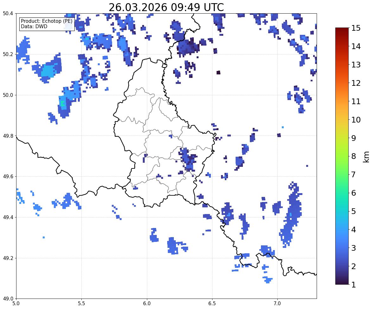373x309 pixels.
Task: Click the latitude axis label 50.0
Action: click(x=8, y=95)
